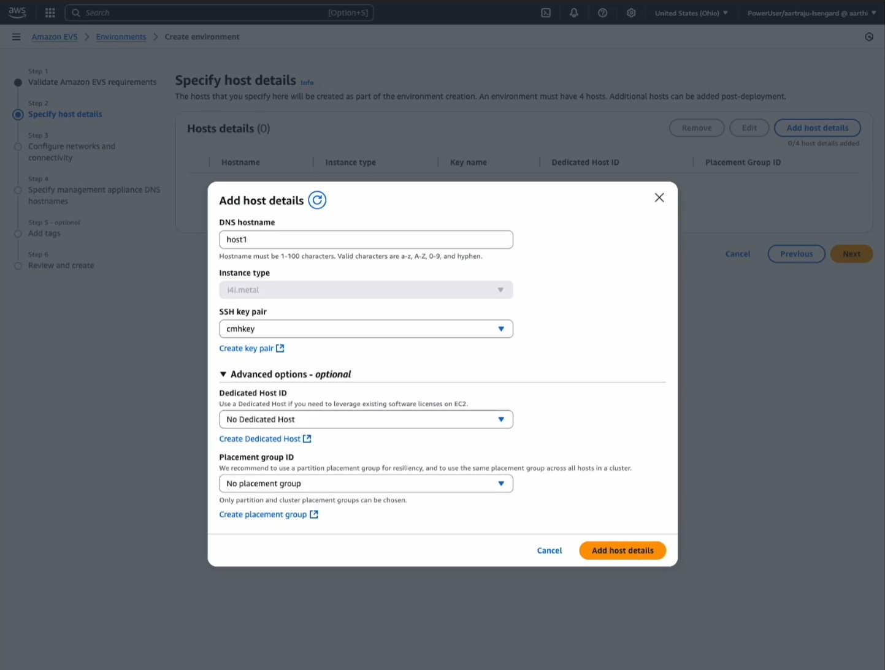The width and height of the screenshot is (885, 670).
Task: Open the No Dedicated Host dropdown
Action: click(366, 419)
